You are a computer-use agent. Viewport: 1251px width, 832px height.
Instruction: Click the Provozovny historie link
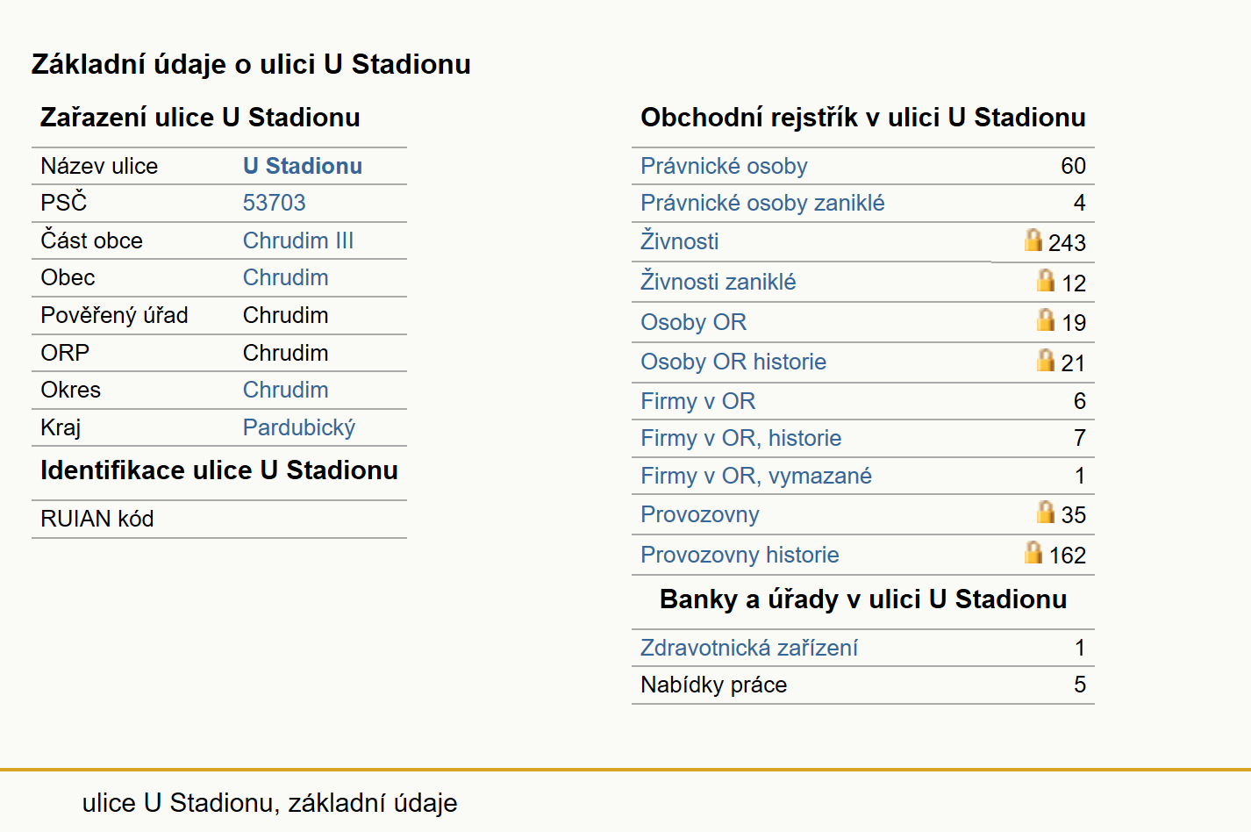pyautogui.click(x=740, y=555)
